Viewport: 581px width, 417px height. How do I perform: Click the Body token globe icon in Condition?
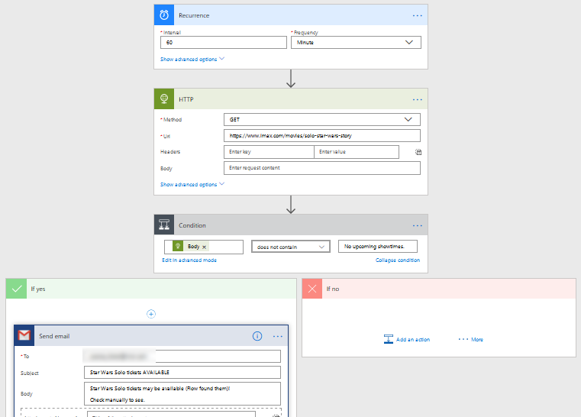tap(178, 246)
